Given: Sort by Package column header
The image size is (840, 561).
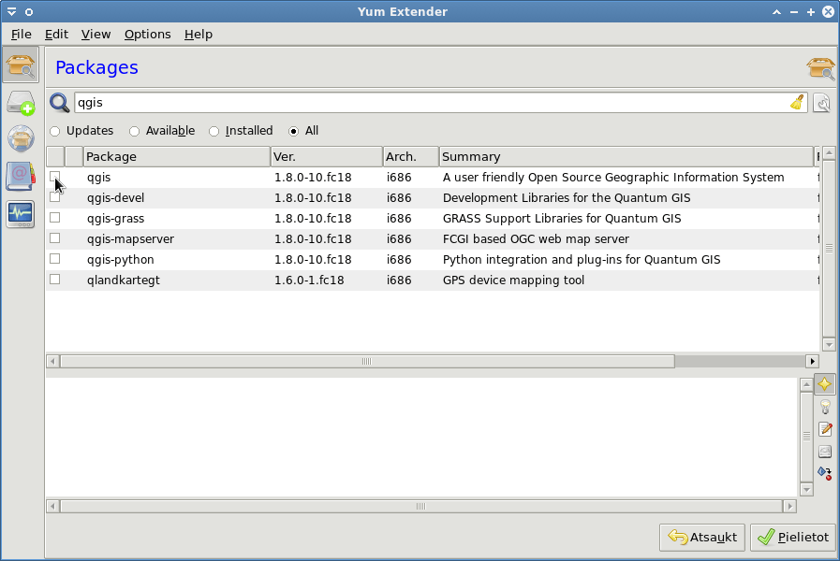Looking at the screenshot, I should click(177, 157).
